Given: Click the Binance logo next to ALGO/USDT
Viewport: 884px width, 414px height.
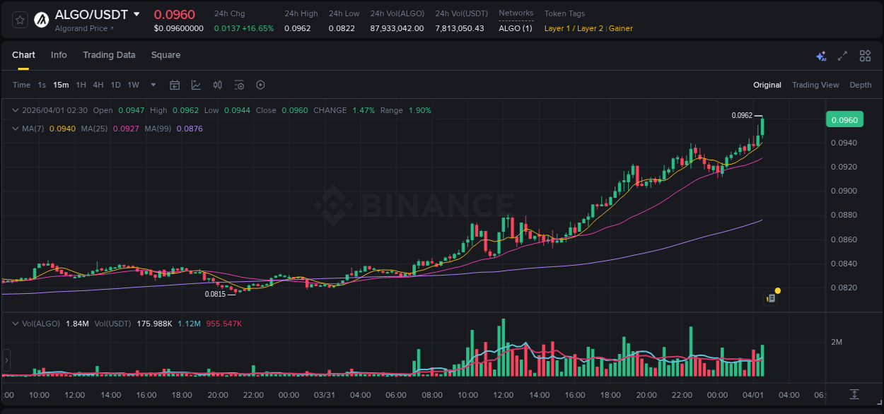Looking at the screenshot, I should pos(40,19).
